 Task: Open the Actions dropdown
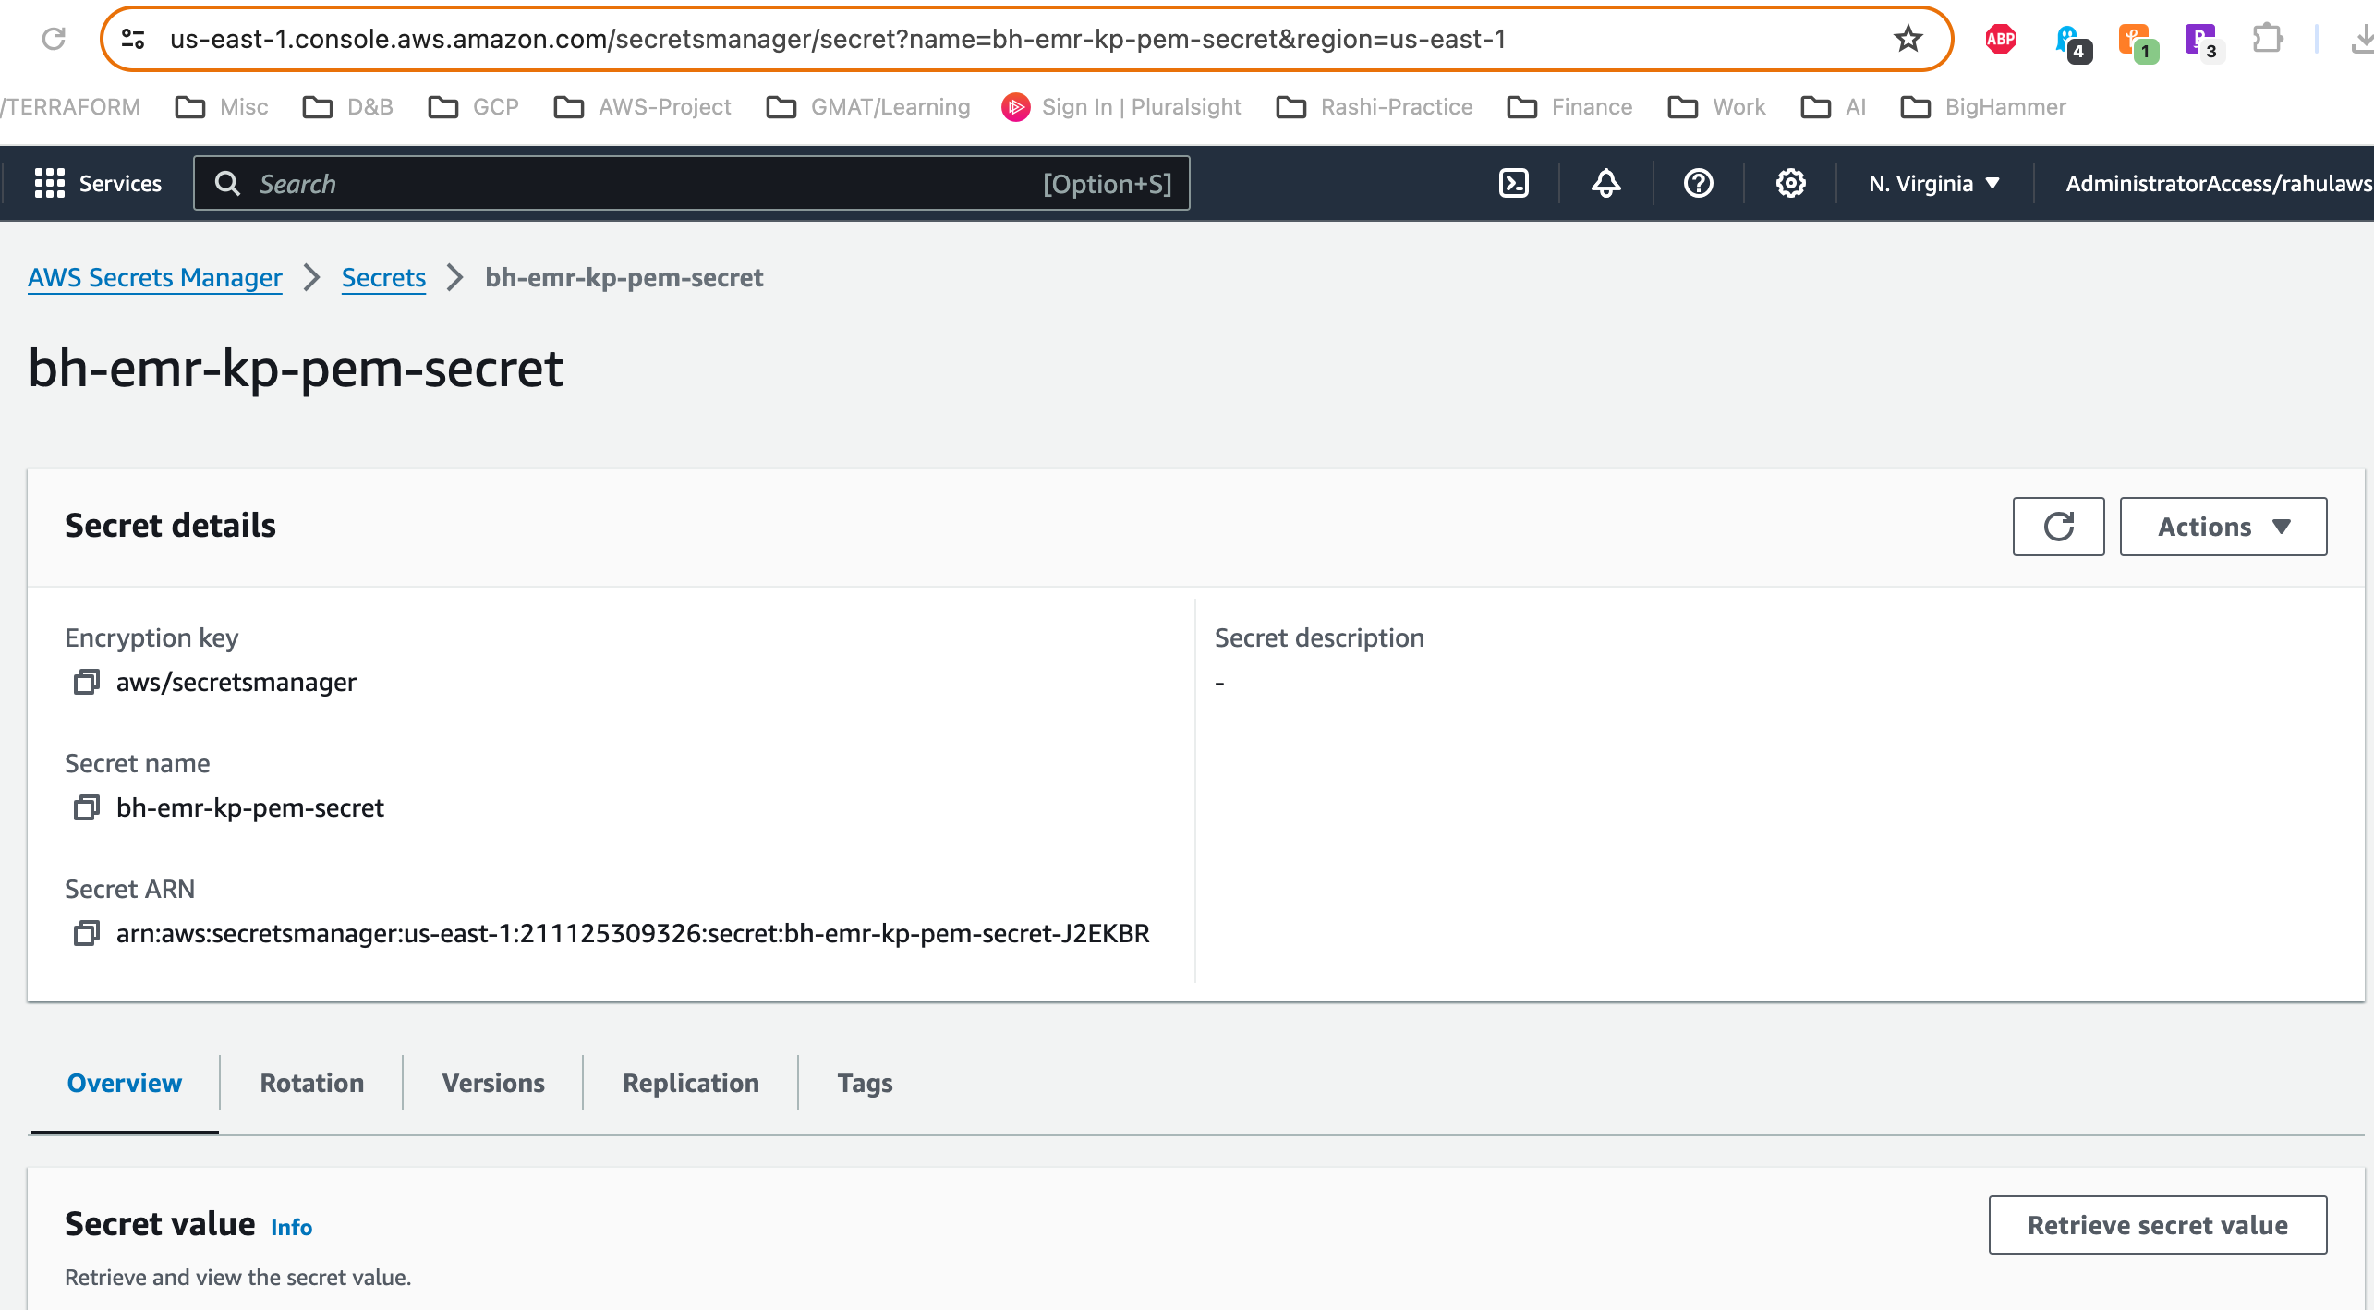click(2223, 527)
